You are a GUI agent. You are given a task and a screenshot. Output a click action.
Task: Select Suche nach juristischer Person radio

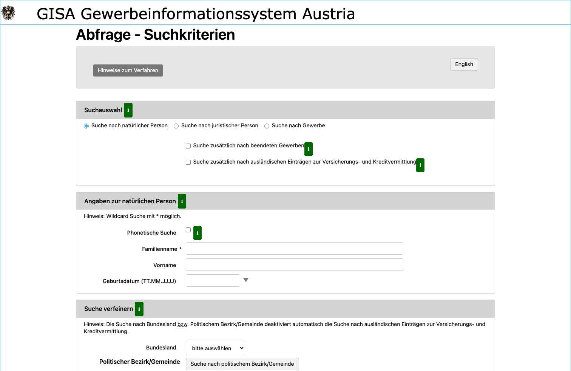click(x=176, y=126)
